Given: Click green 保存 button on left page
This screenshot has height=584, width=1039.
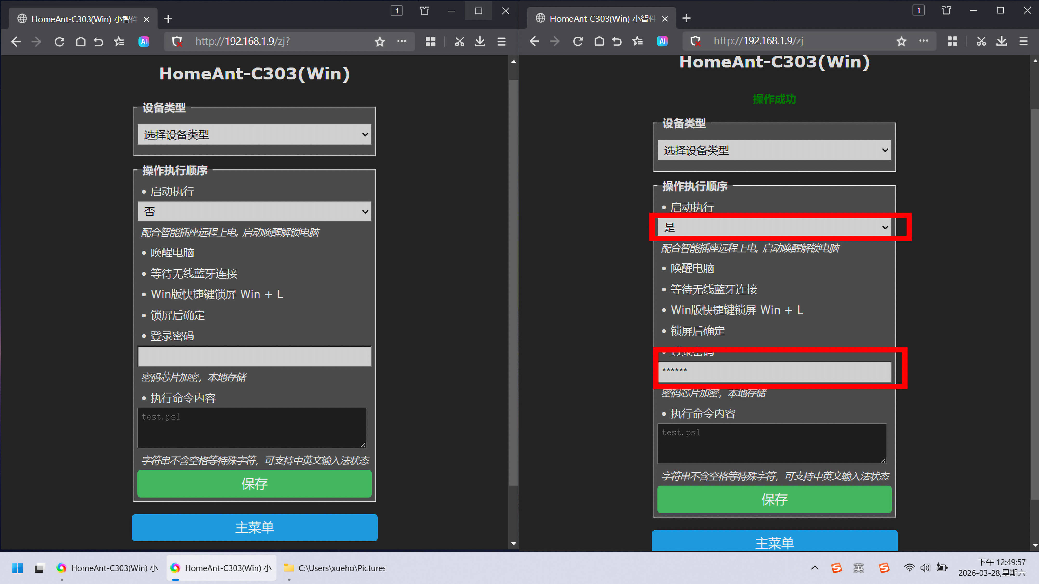Looking at the screenshot, I should (x=254, y=484).
